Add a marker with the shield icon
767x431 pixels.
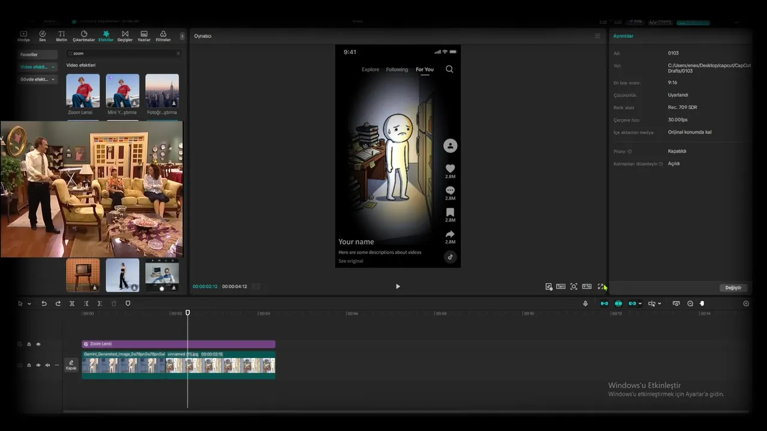click(128, 303)
